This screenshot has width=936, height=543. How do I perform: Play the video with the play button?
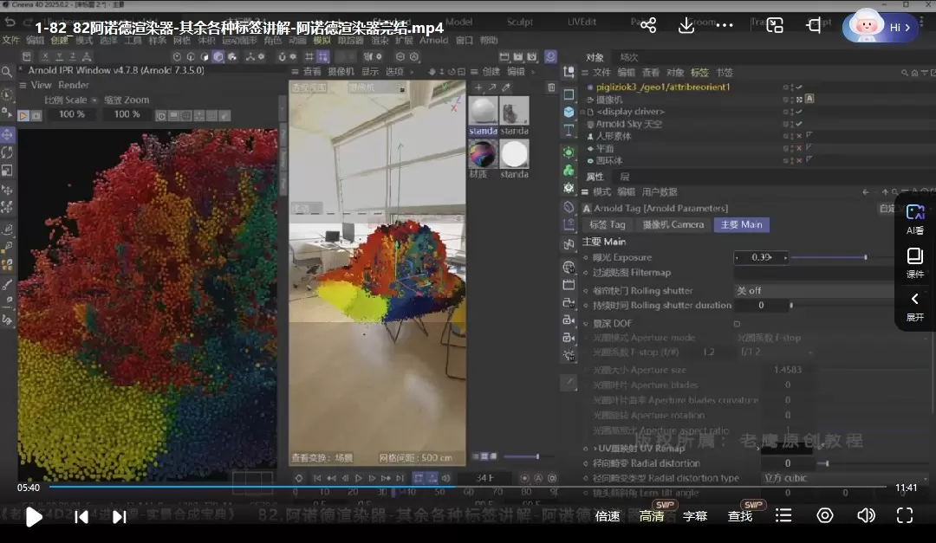[34, 516]
